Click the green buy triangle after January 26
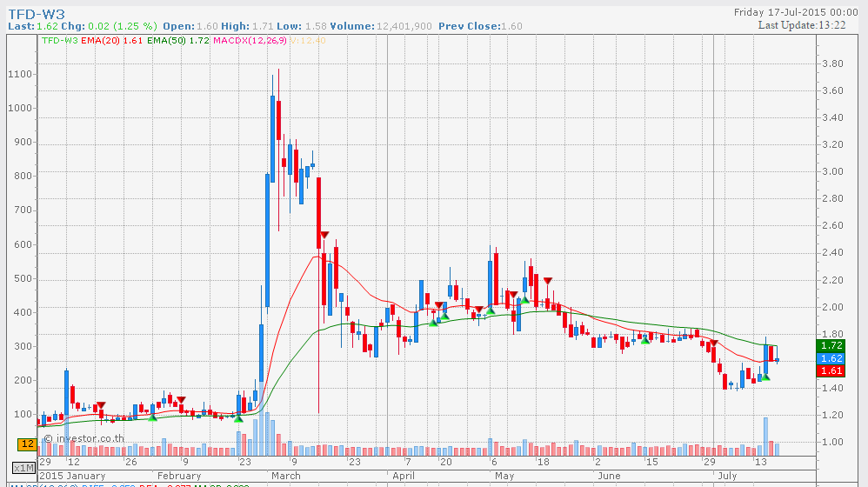868x487 pixels. pos(153,417)
